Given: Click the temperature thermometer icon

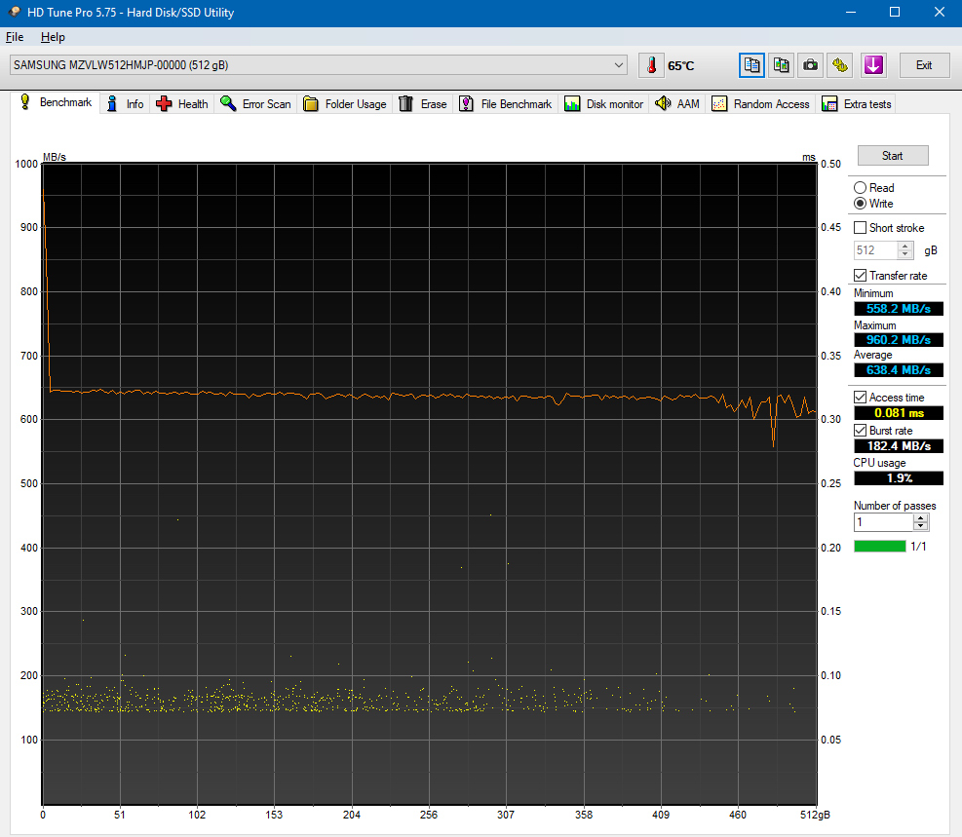Looking at the screenshot, I should [650, 64].
